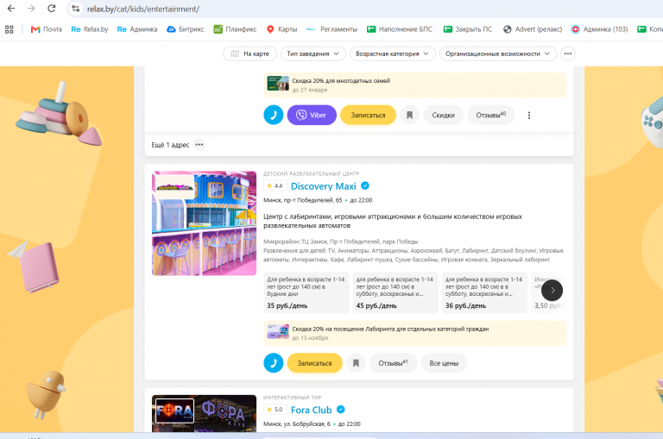
Task: Open the bookmarks apps grid icon
Action: 9,29
